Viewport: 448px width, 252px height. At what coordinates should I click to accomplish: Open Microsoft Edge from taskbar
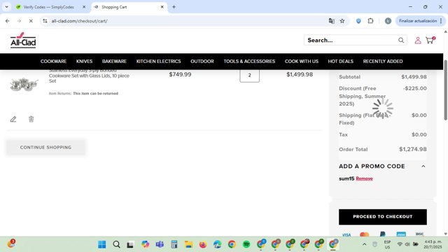[x=218, y=244]
